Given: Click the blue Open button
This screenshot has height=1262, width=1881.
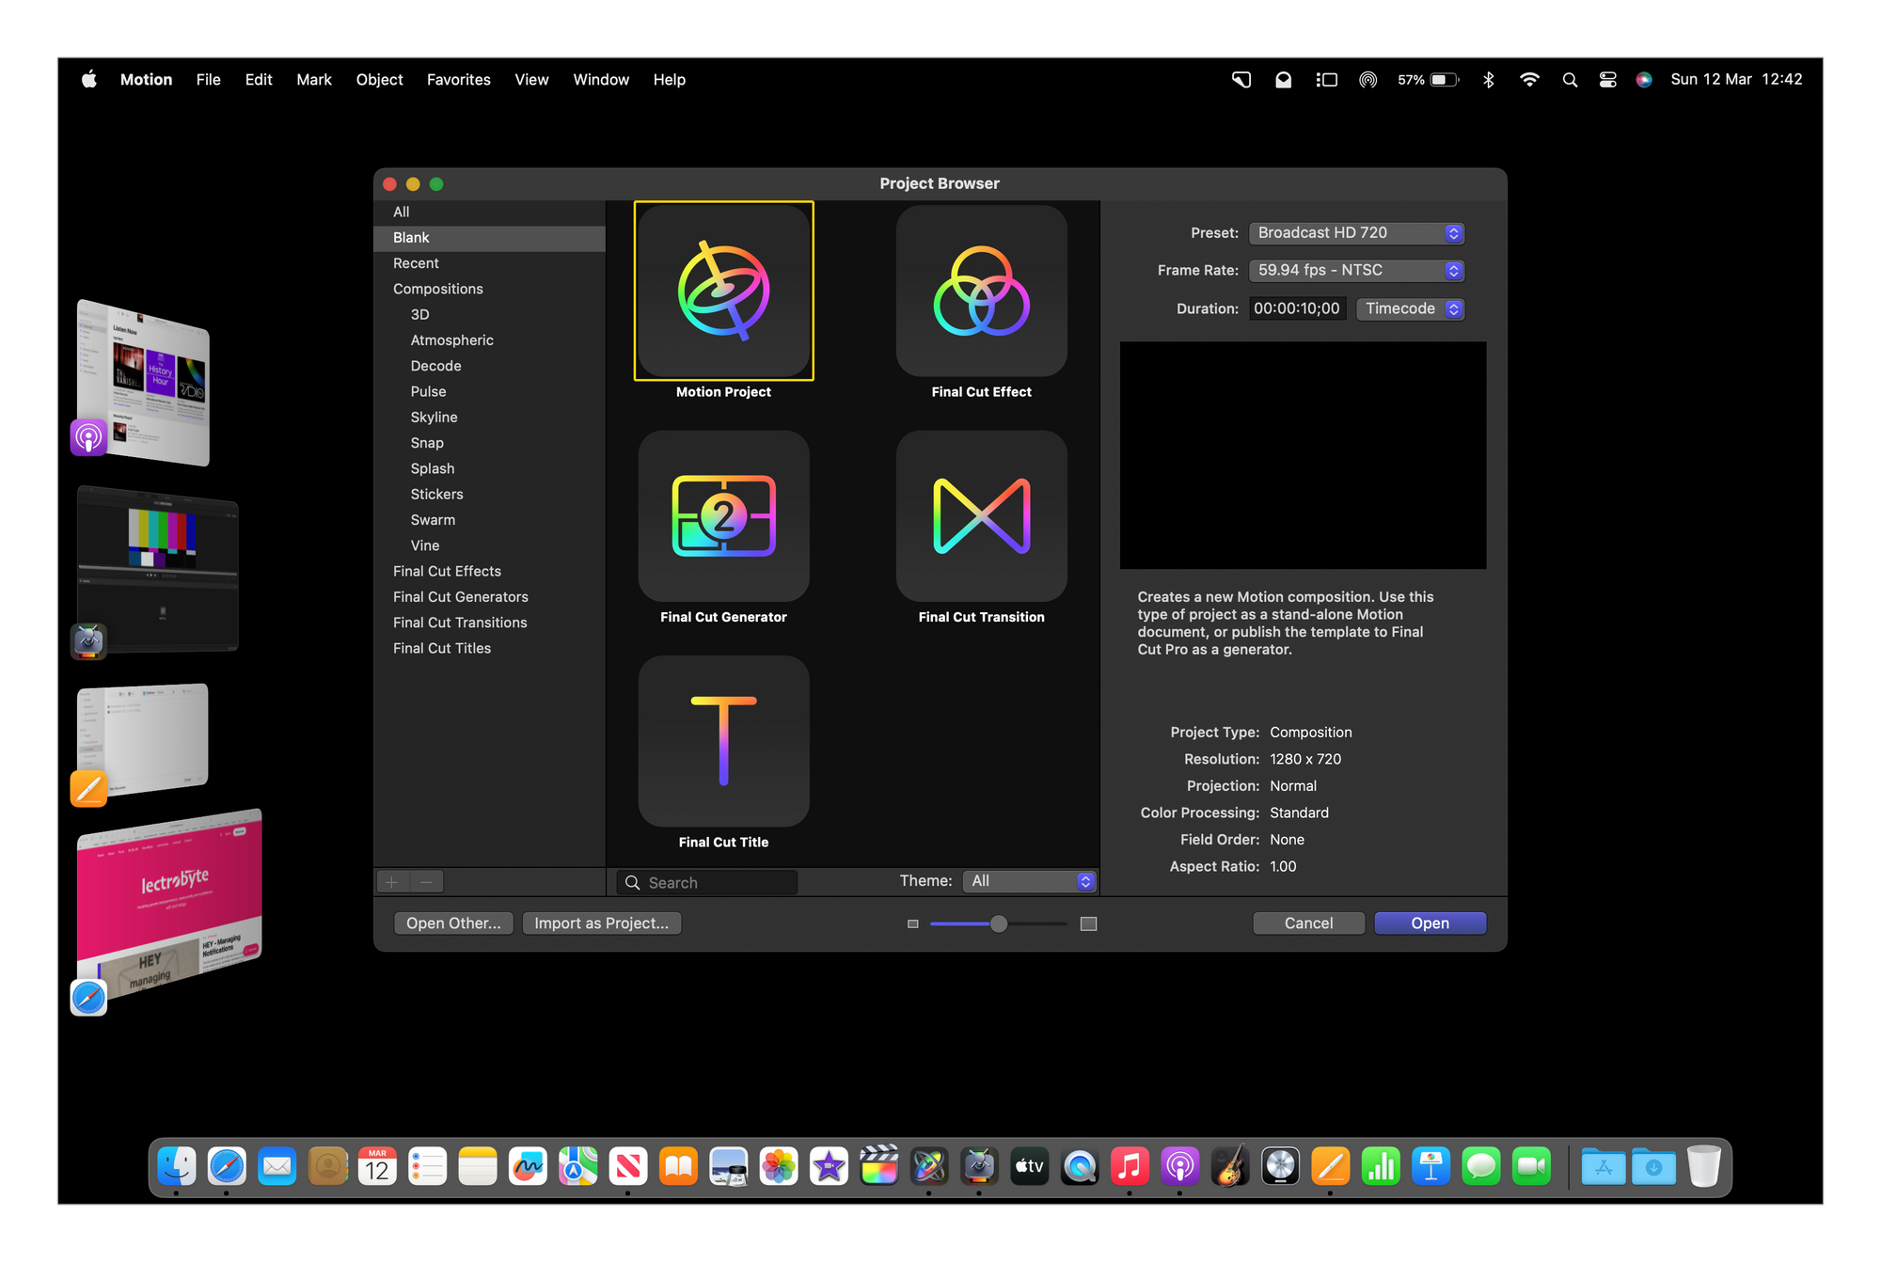Looking at the screenshot, I should coord(1430,923).
